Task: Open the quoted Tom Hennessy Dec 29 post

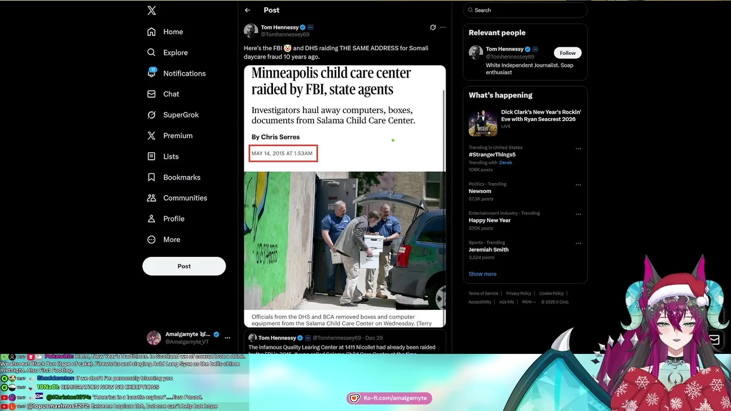Action: coord(345,343)
